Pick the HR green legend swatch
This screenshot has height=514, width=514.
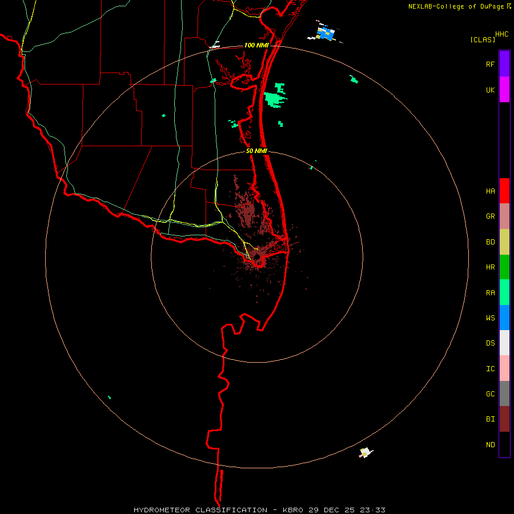click(x=504, y=267)
